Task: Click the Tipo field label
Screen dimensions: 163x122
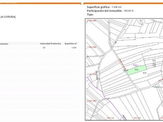Action: (90, 14)
